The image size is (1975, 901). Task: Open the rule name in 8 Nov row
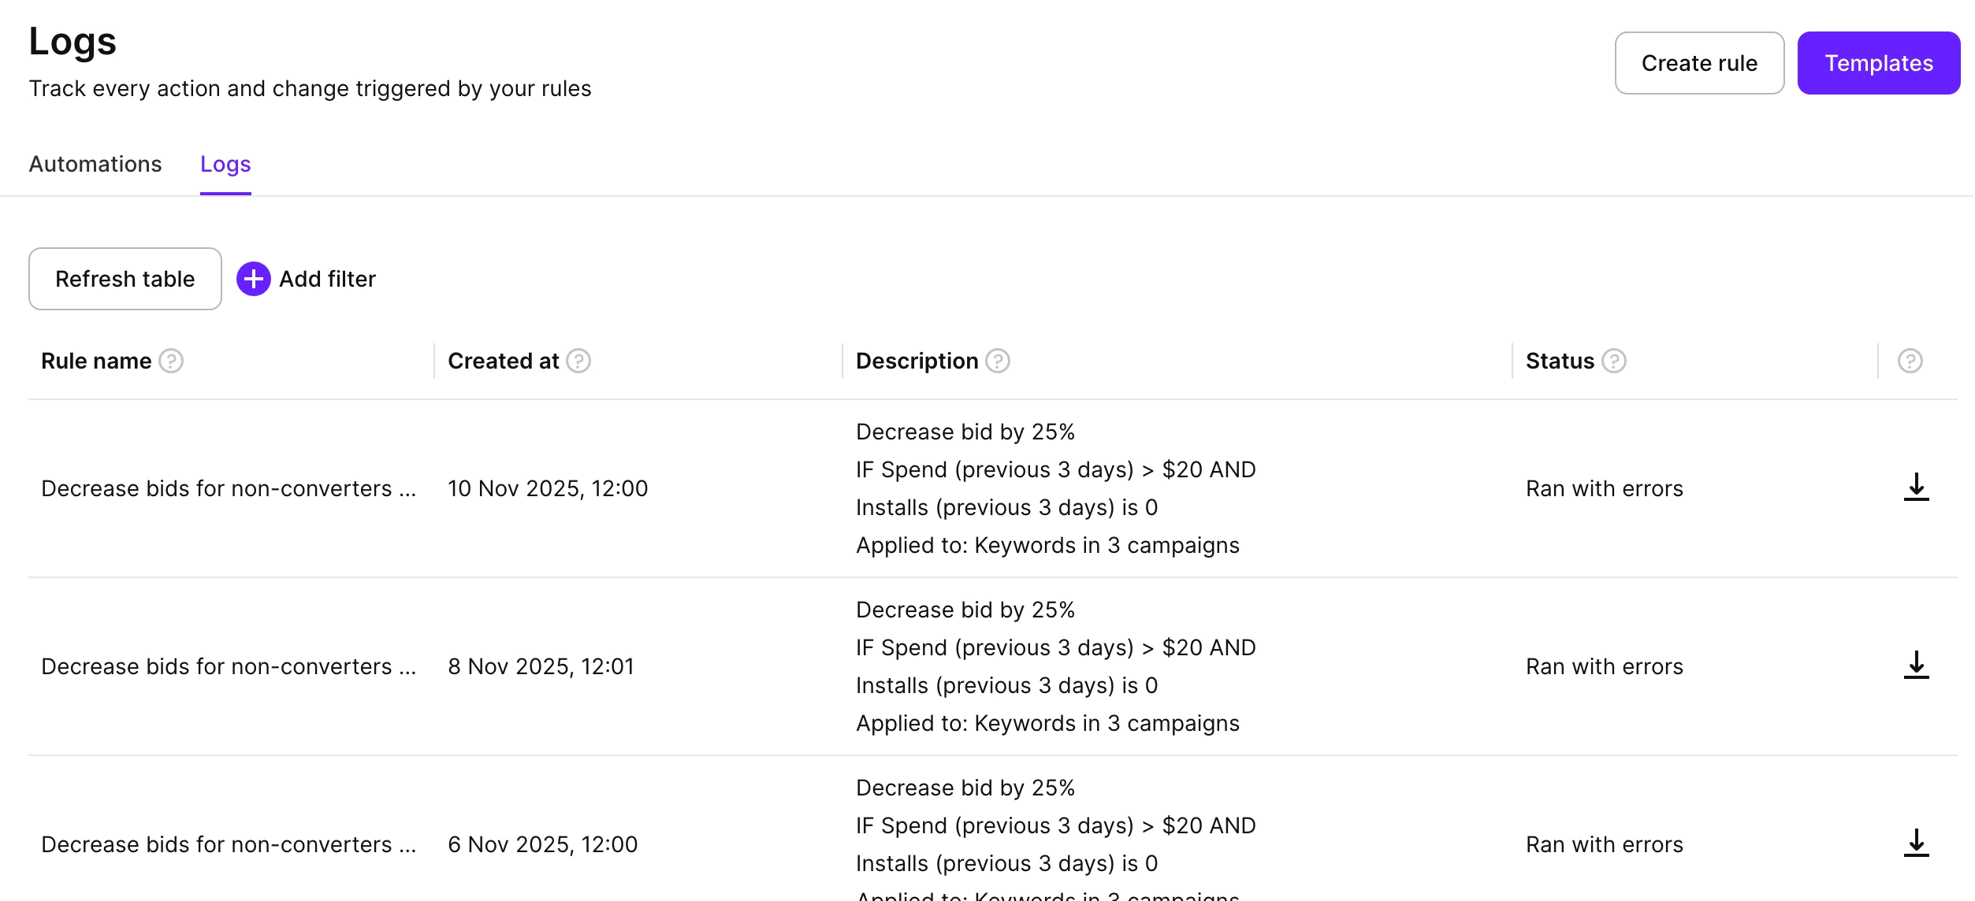pos(229,666)
